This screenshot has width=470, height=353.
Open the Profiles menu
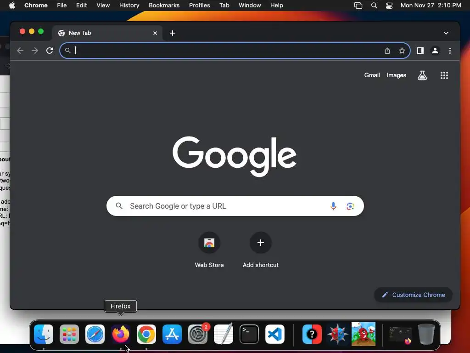[199, 6]
